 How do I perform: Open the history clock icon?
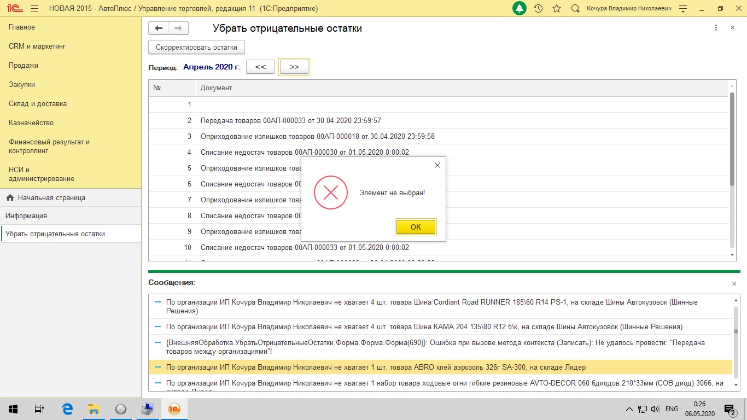point(538,9)
